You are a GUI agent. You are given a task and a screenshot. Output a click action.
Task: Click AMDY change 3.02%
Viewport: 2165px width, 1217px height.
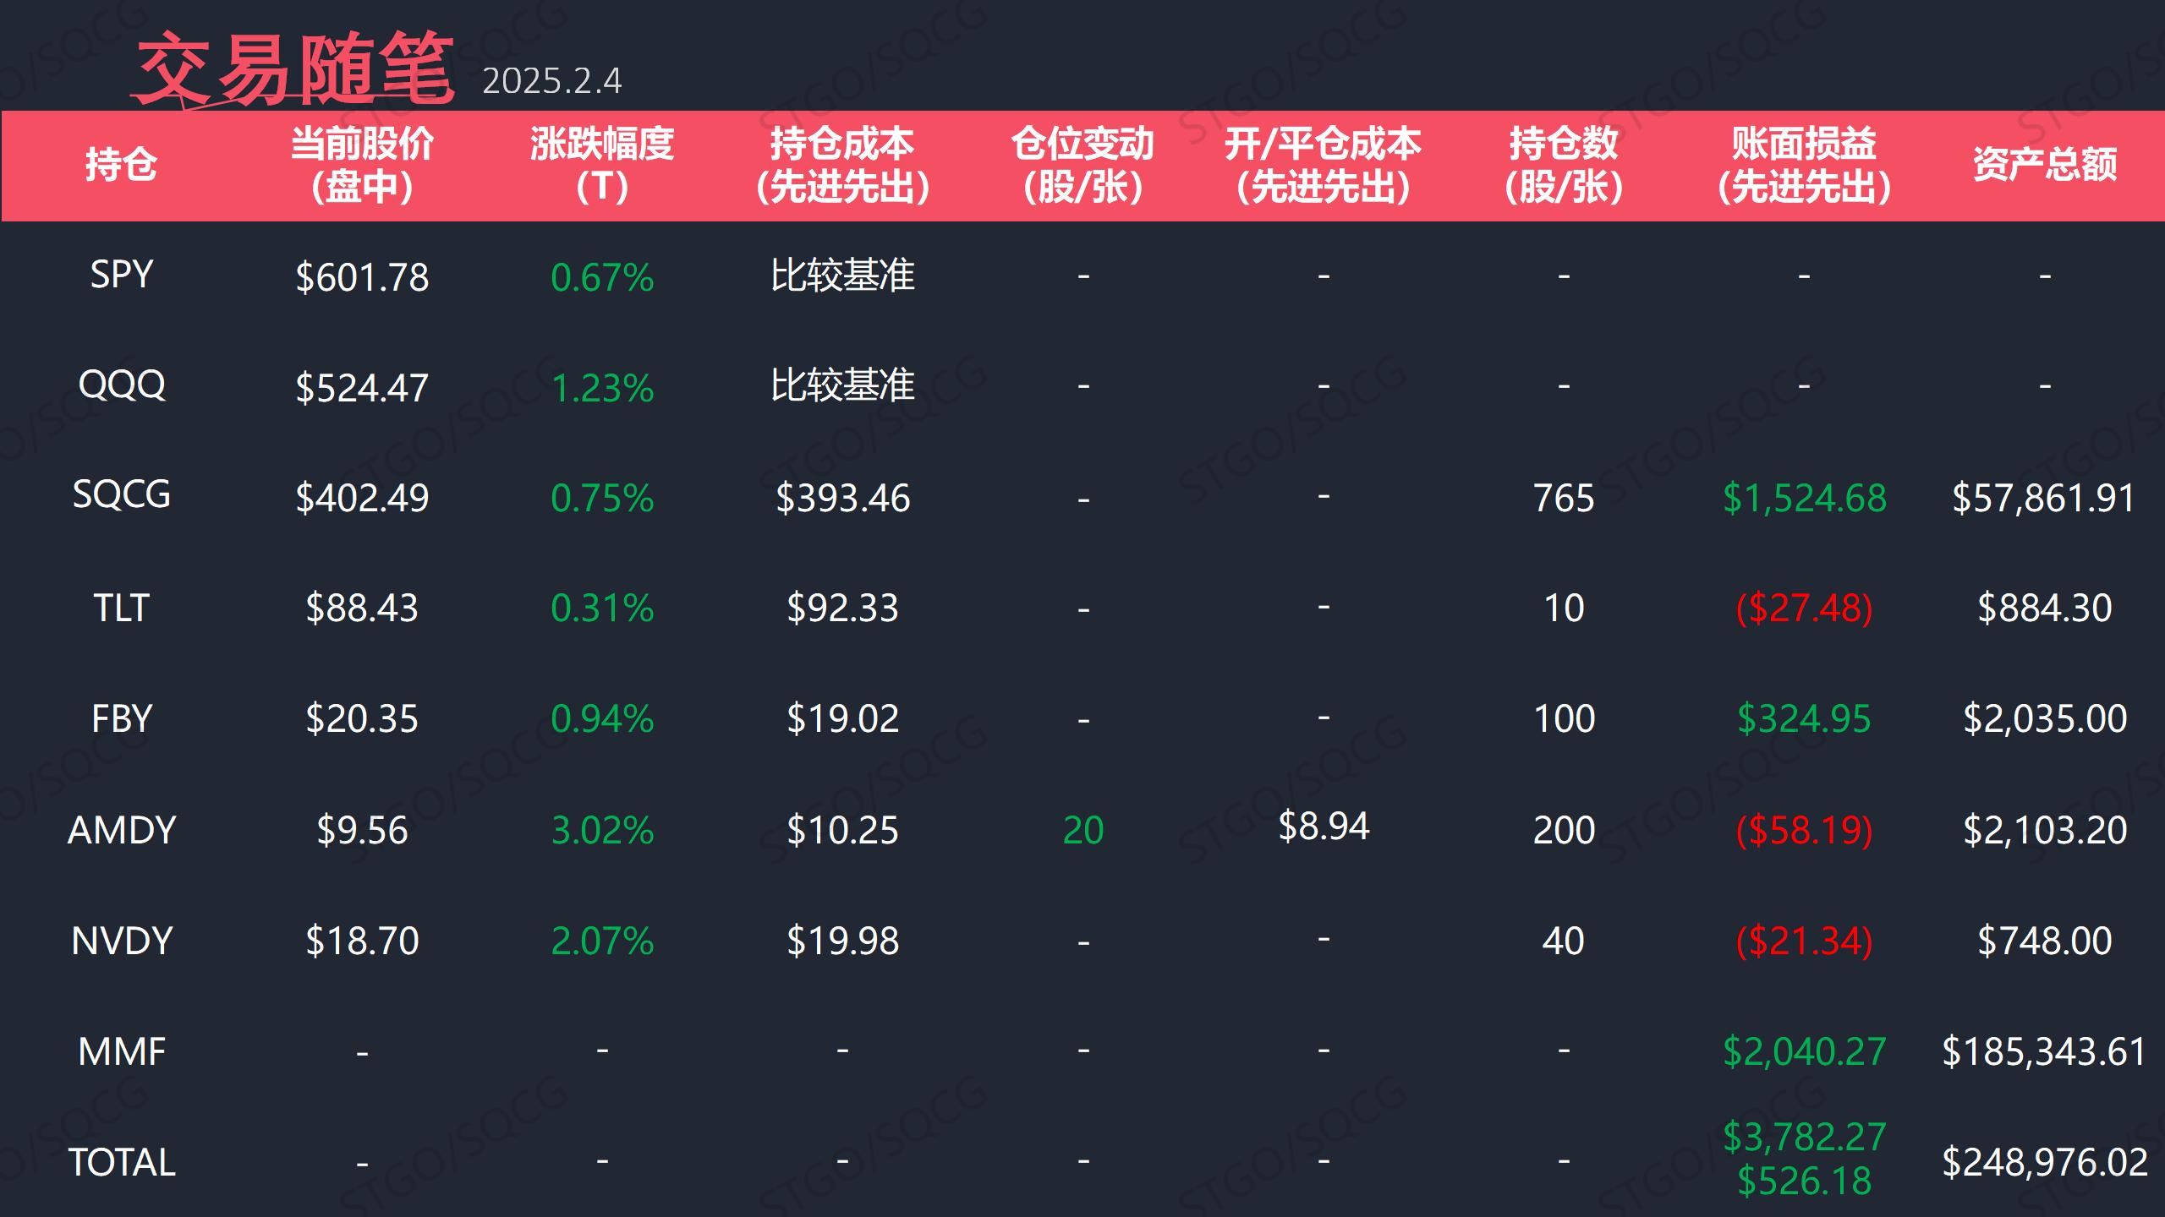(602, 831)
